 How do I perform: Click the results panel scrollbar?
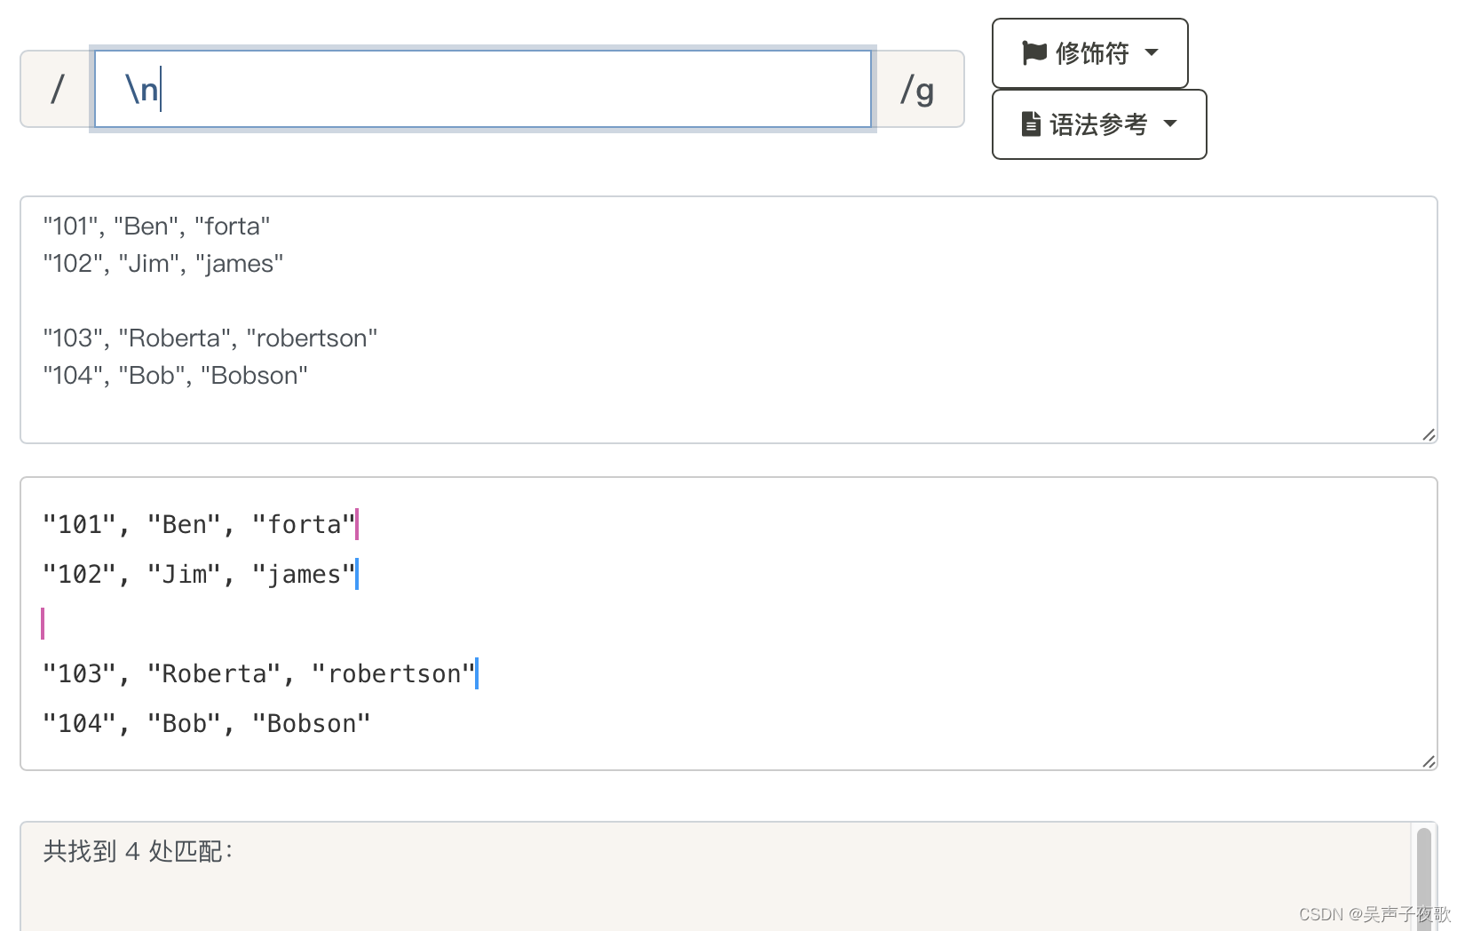tap(1424, 878)
